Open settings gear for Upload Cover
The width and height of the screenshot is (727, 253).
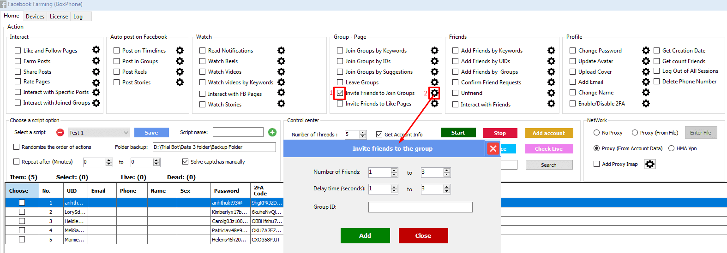(646, 71)
